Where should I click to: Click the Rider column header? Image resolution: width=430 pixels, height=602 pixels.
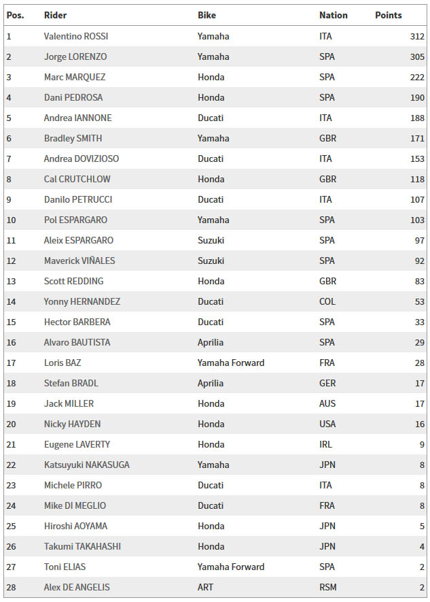[x=55, y=16]
